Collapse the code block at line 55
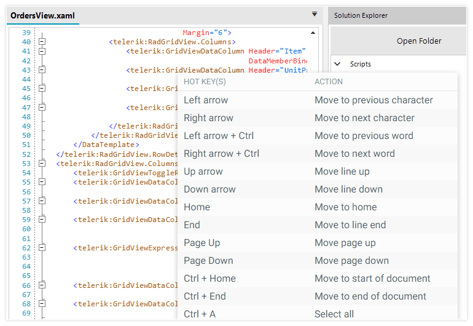 click(x=42, y=182)
